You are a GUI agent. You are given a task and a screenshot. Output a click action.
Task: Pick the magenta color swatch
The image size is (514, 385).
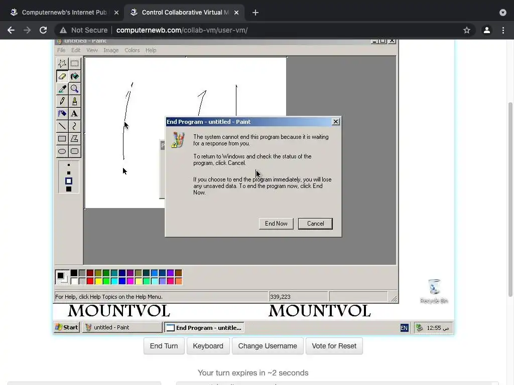click(130, 281)
